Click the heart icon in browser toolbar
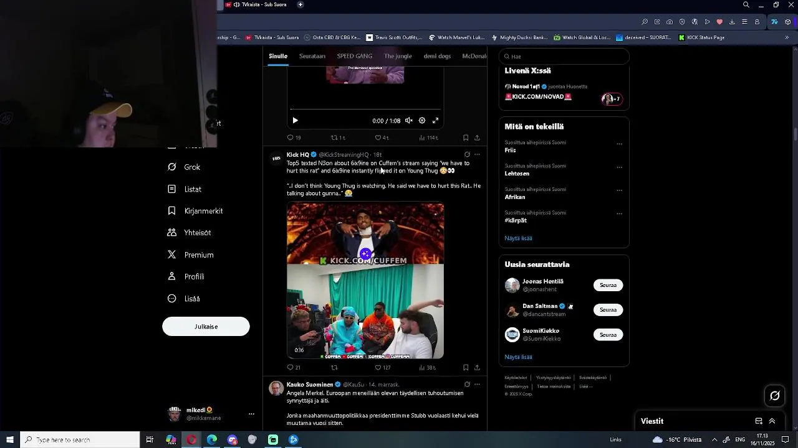The image size is (798, 448). click(x=719, y=22)
